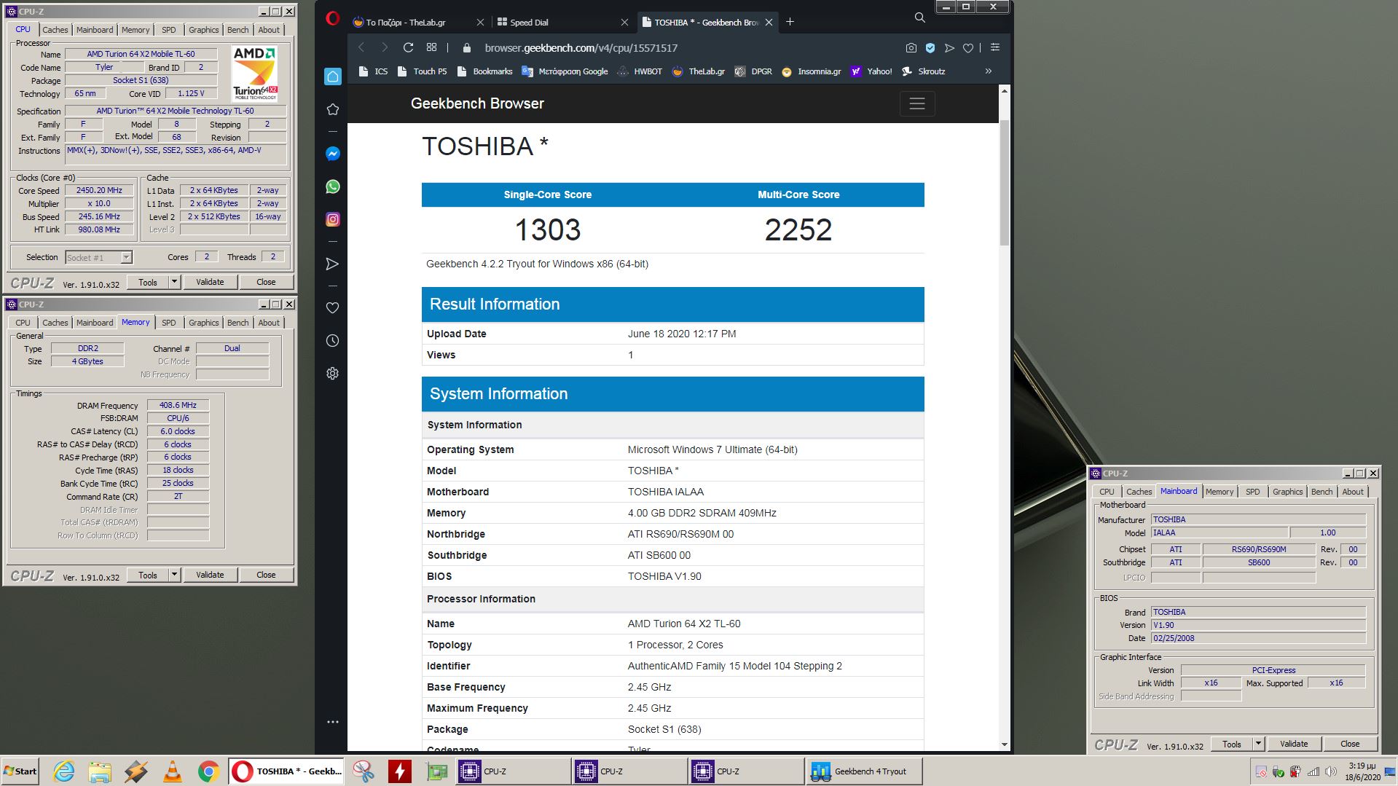
Task: Switch to Caches tab in top CPU-Z
Action: tap(55, 30)
